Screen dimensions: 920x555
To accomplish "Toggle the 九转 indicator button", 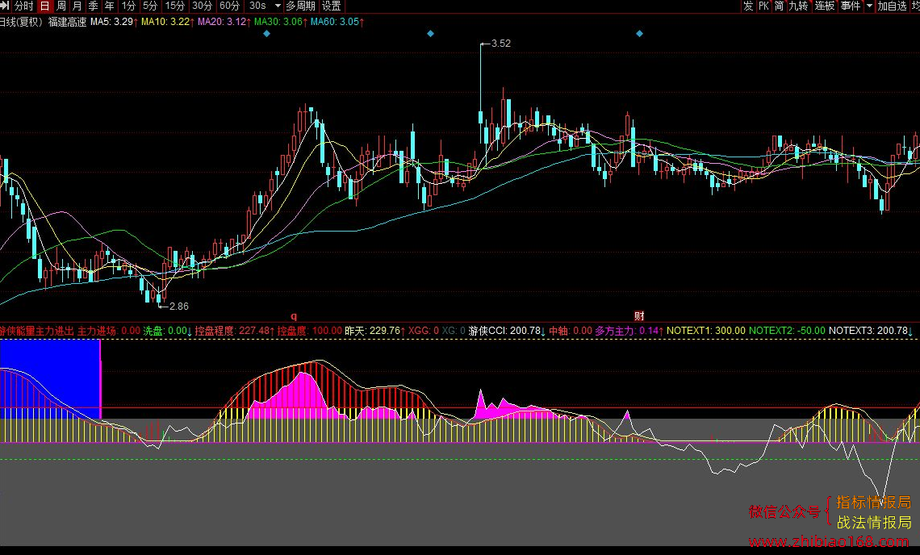I will (x=799, y=6).
